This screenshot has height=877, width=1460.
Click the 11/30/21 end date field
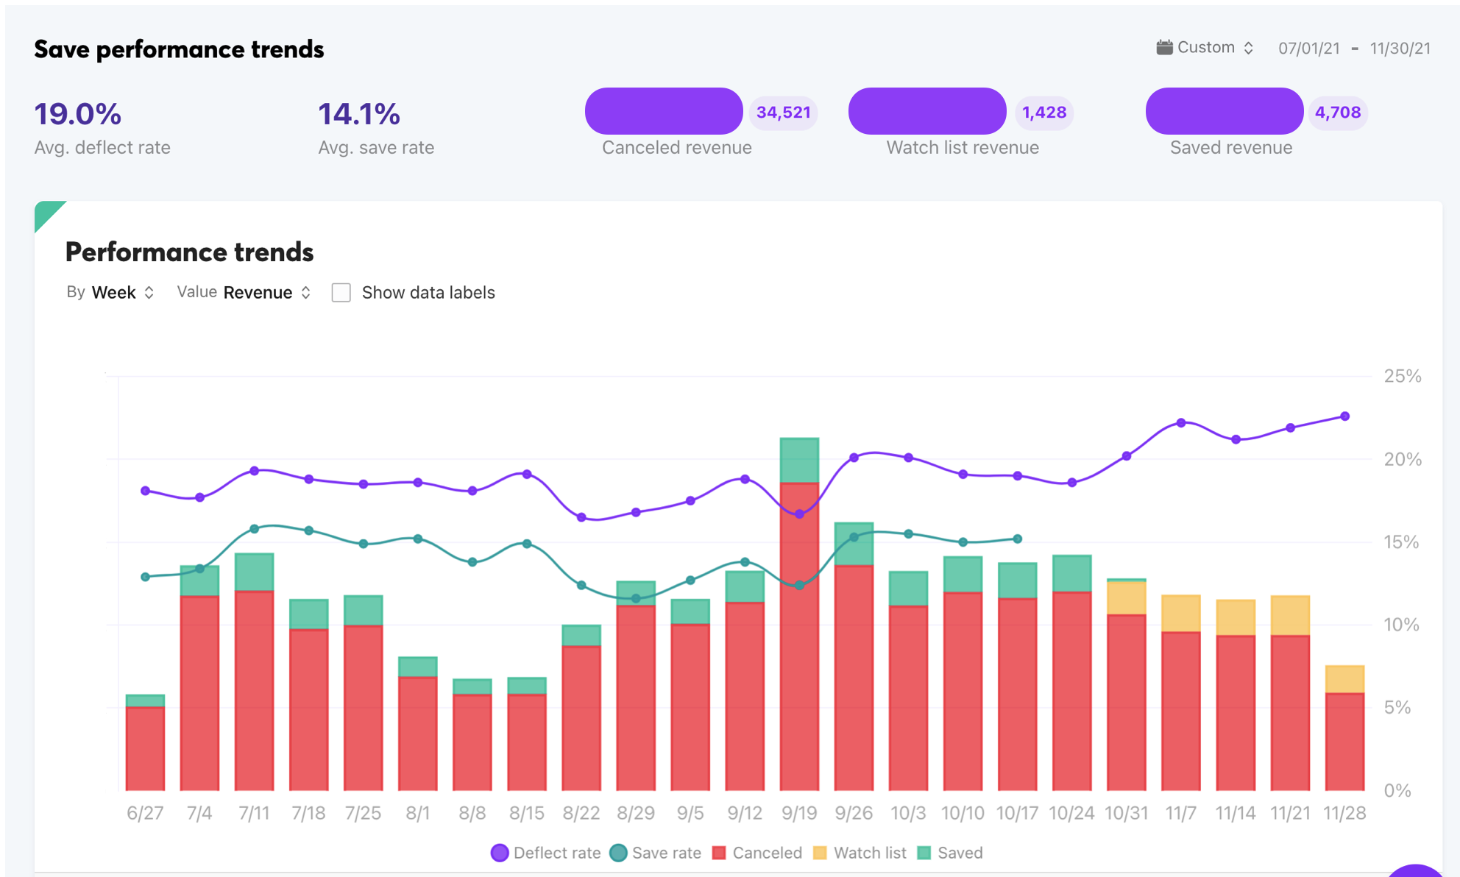point(1400,49)
